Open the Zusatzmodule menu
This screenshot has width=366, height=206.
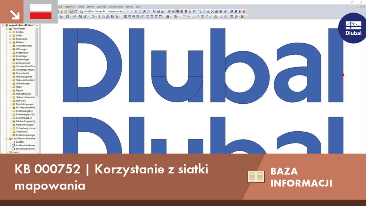(116, 7)
